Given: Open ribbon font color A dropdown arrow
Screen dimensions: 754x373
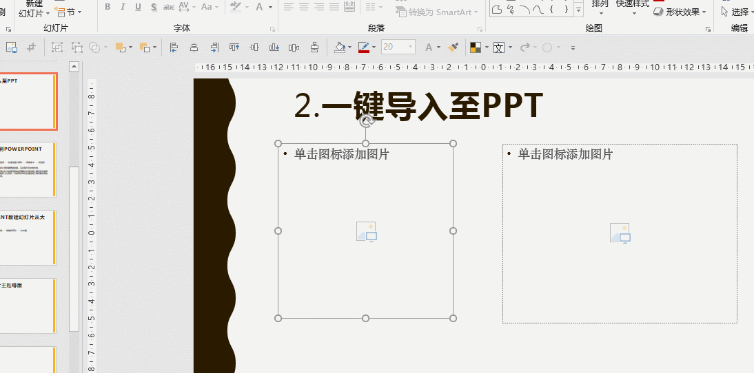Looking at the screenshot, I should tap(270, 7).
